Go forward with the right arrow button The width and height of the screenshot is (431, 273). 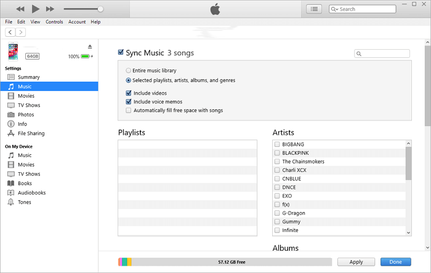pyautogui.click(x=20, y=33)
